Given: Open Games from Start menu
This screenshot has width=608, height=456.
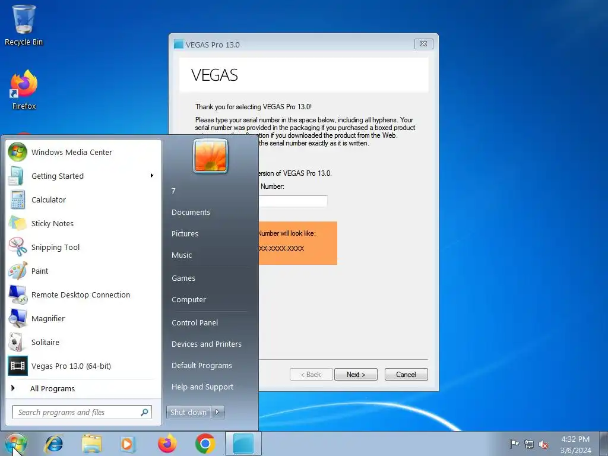Looking at the screenshot, I should coord(183,278).
